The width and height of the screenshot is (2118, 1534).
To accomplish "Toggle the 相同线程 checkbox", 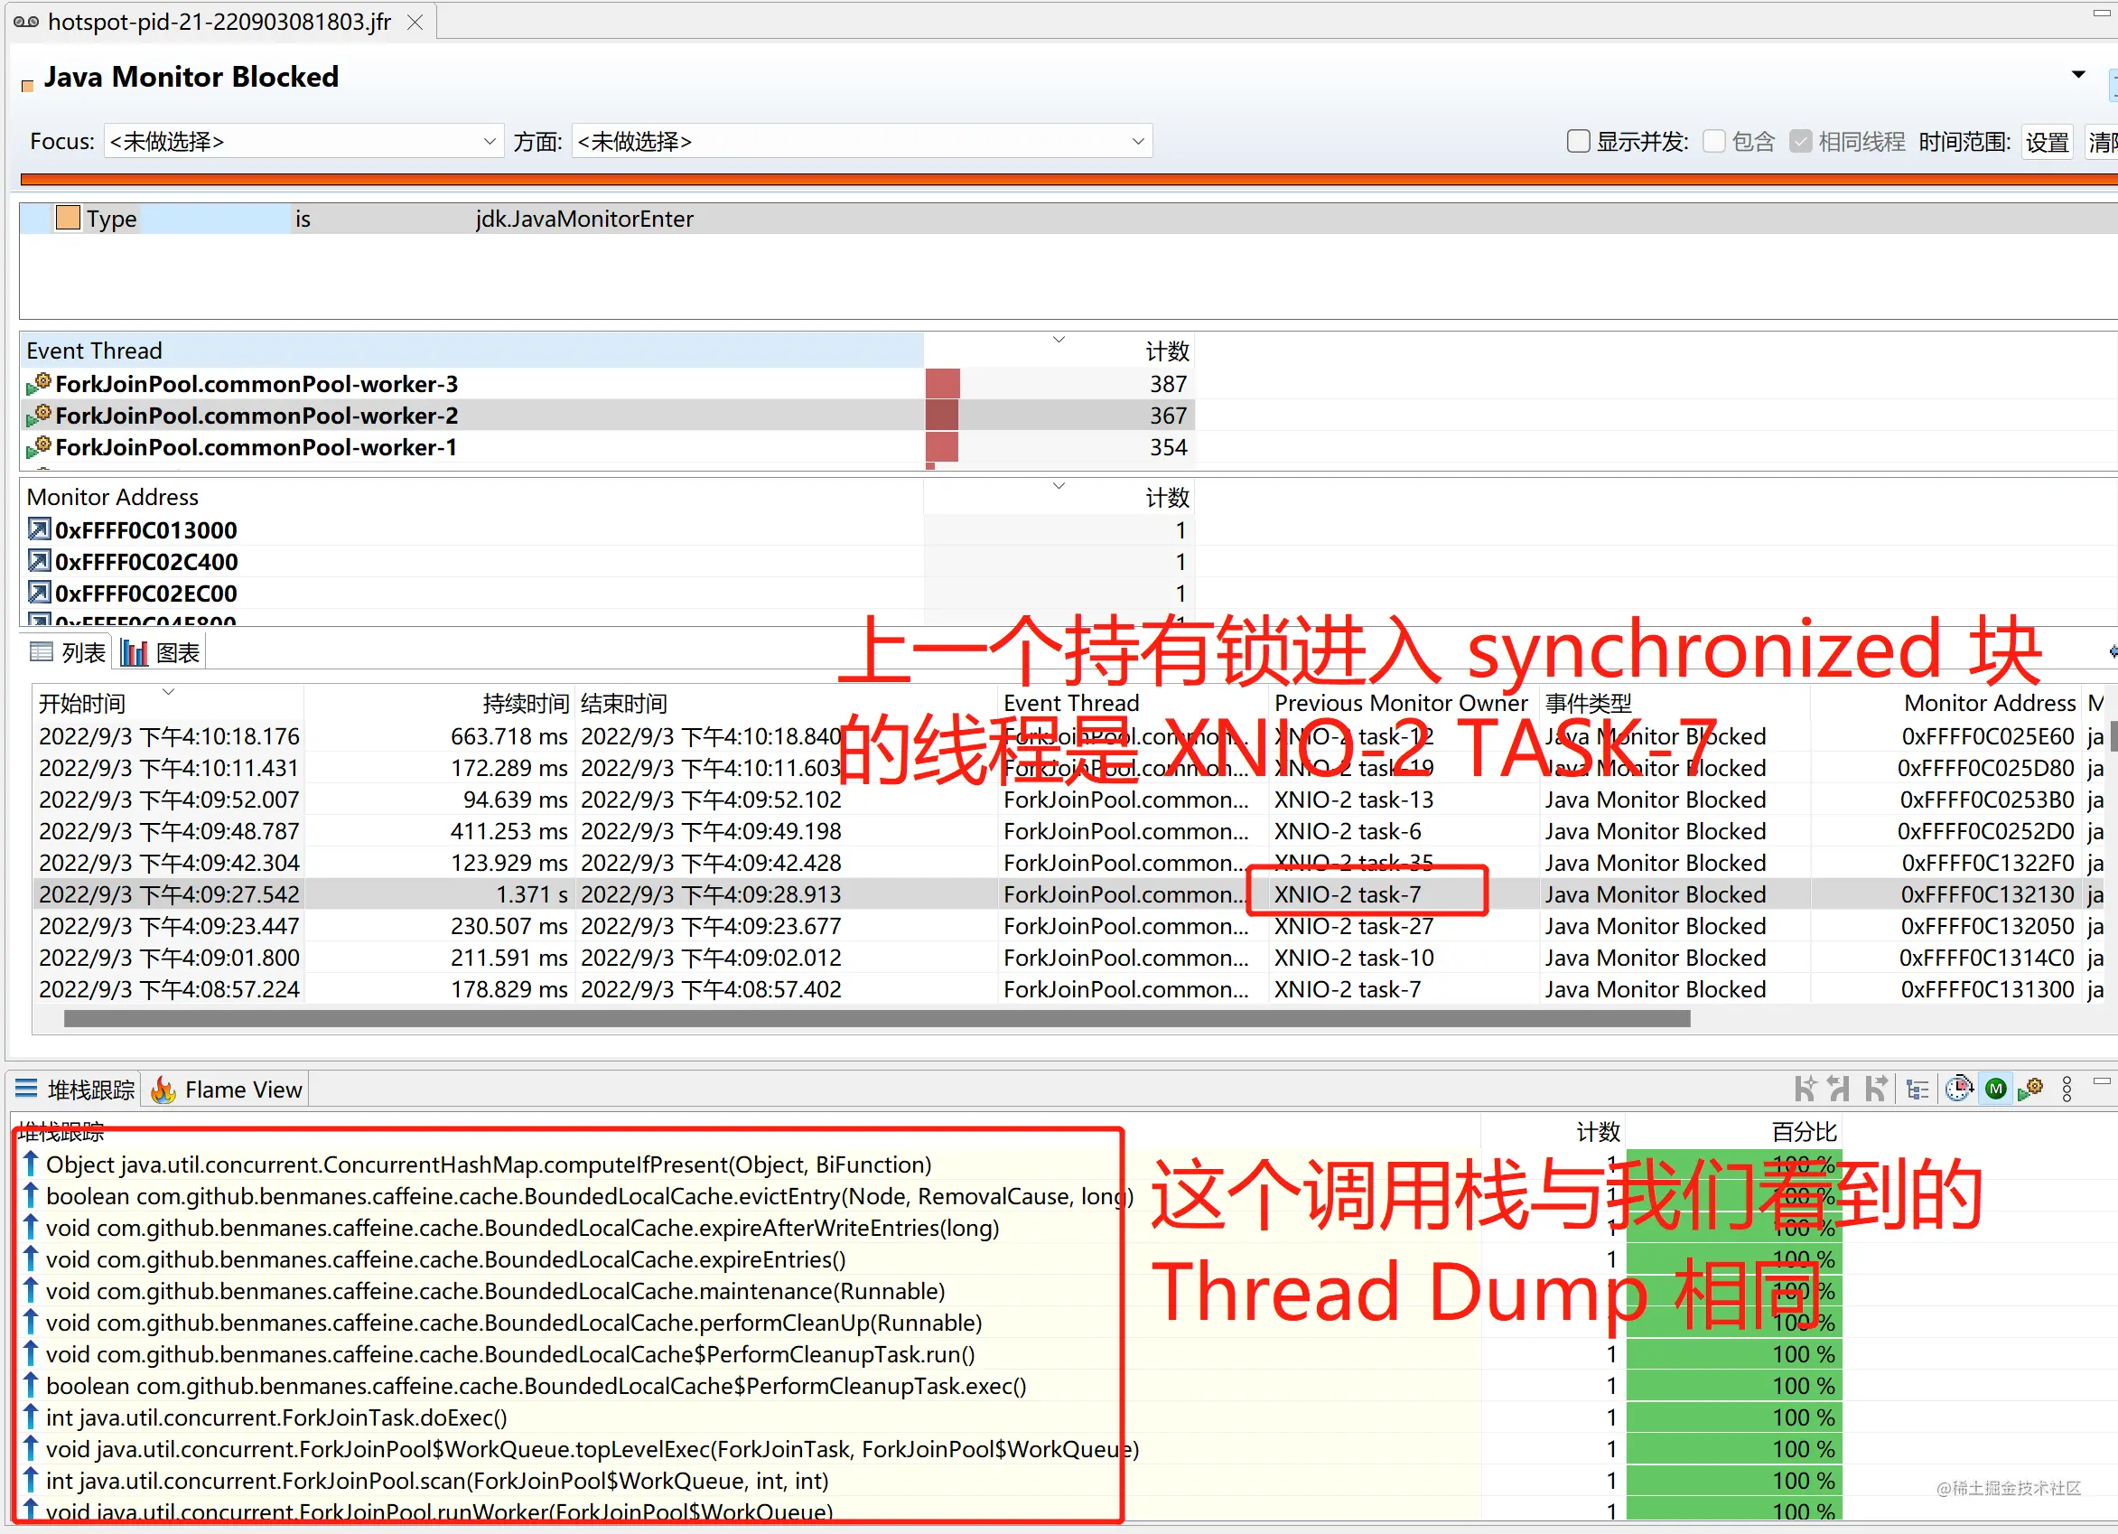I will point(1800,142).
